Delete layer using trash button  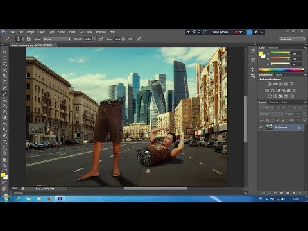tap(300, 193)
